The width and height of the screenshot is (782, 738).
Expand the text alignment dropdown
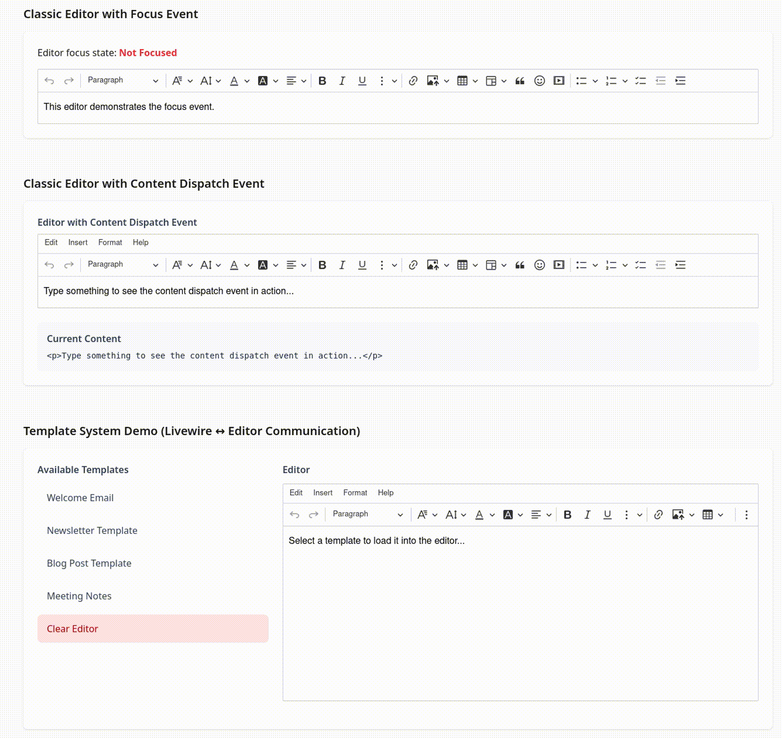click(303, 81)
